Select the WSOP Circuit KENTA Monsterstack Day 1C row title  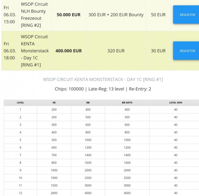35,51
